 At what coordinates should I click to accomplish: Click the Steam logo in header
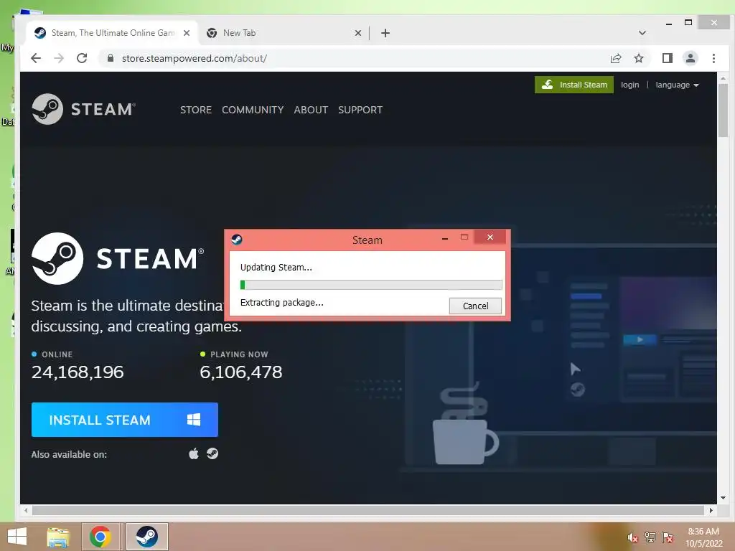[83, 109]
